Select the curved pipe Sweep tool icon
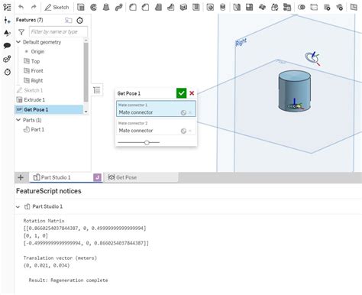Viewport: 362px width, 295px height. [x=118, y=8]
